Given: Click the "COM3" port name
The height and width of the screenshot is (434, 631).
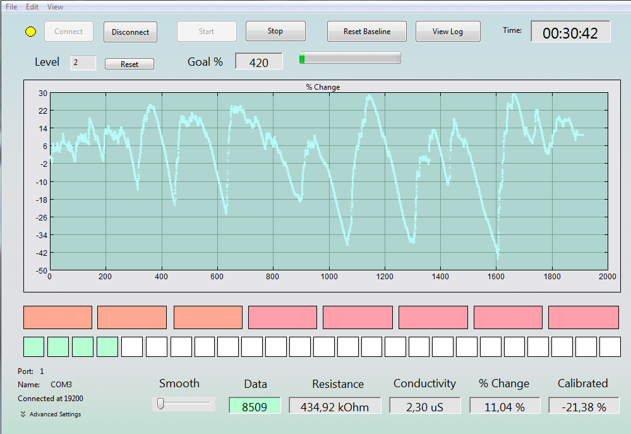Looking at the screenshot, I should (x=61, y=385).
